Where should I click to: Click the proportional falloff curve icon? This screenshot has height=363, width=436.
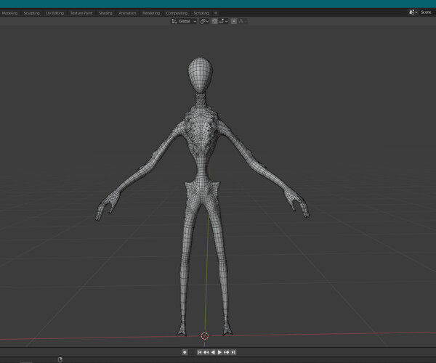(241, 21)
